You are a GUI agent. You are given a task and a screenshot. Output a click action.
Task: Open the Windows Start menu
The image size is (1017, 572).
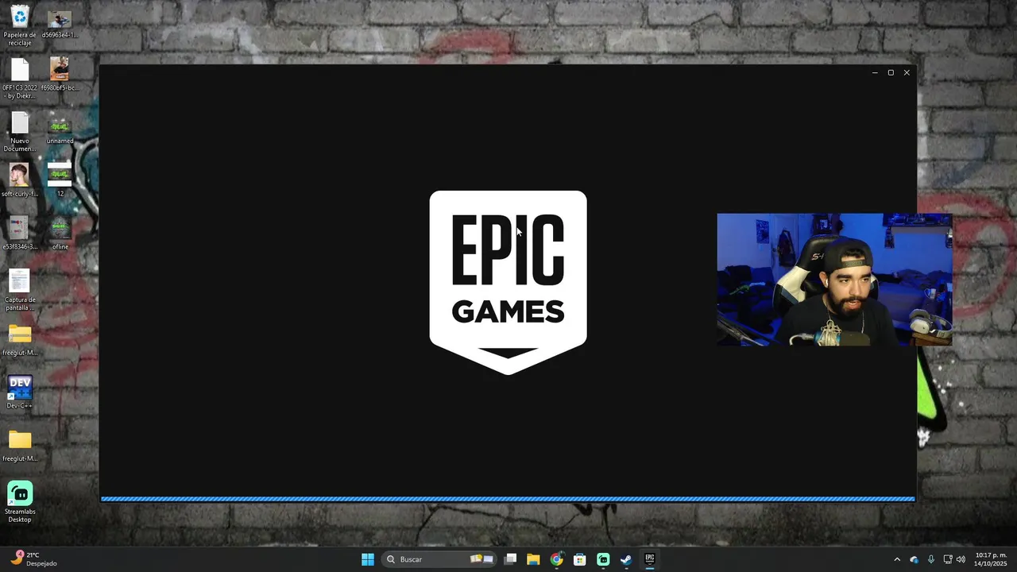[x=368, y=559]
